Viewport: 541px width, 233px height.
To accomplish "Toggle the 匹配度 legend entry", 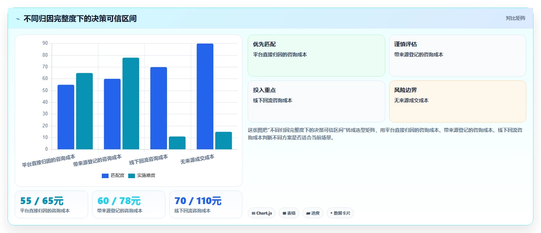I will tap(113, 176).
